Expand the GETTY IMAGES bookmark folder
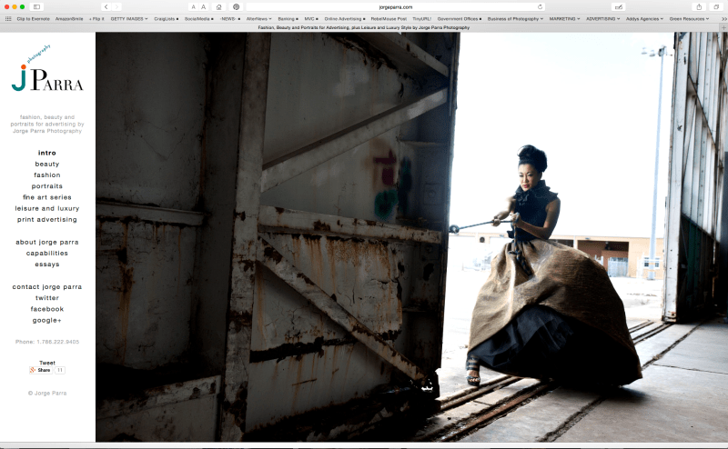 [x=129, y=18]
